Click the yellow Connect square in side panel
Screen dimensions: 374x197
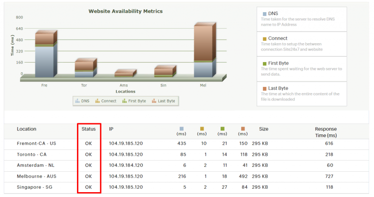[x=264, y=39]
